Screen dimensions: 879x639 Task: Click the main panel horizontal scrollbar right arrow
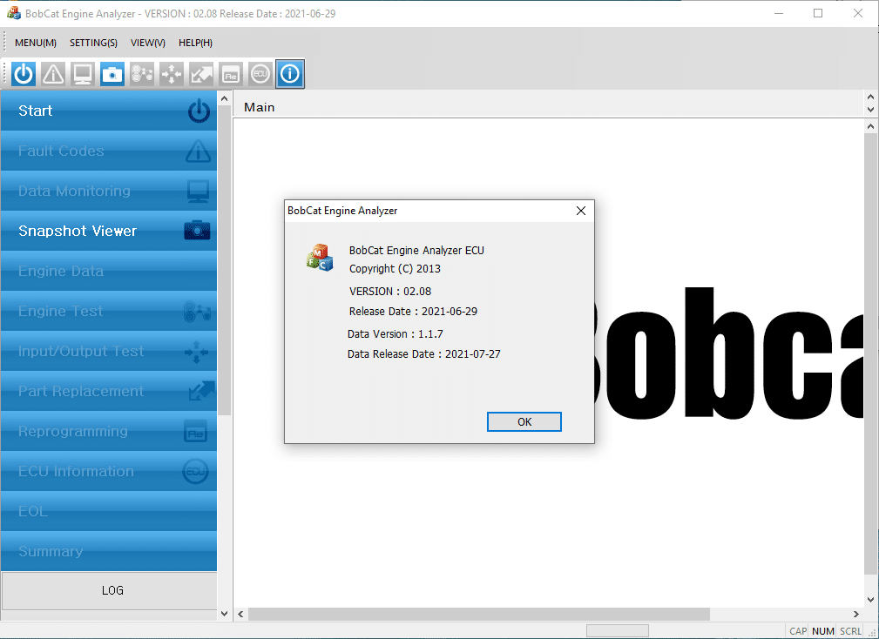pos(855,615)
